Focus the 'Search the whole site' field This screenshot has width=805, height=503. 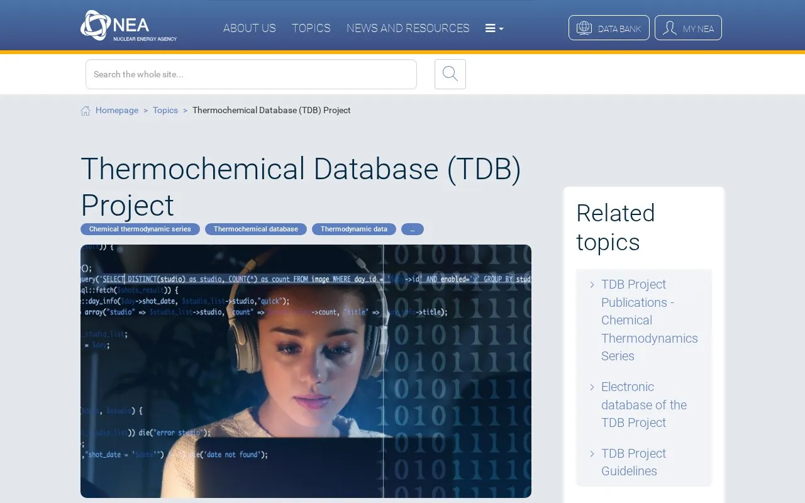click(x=251, y=74)
